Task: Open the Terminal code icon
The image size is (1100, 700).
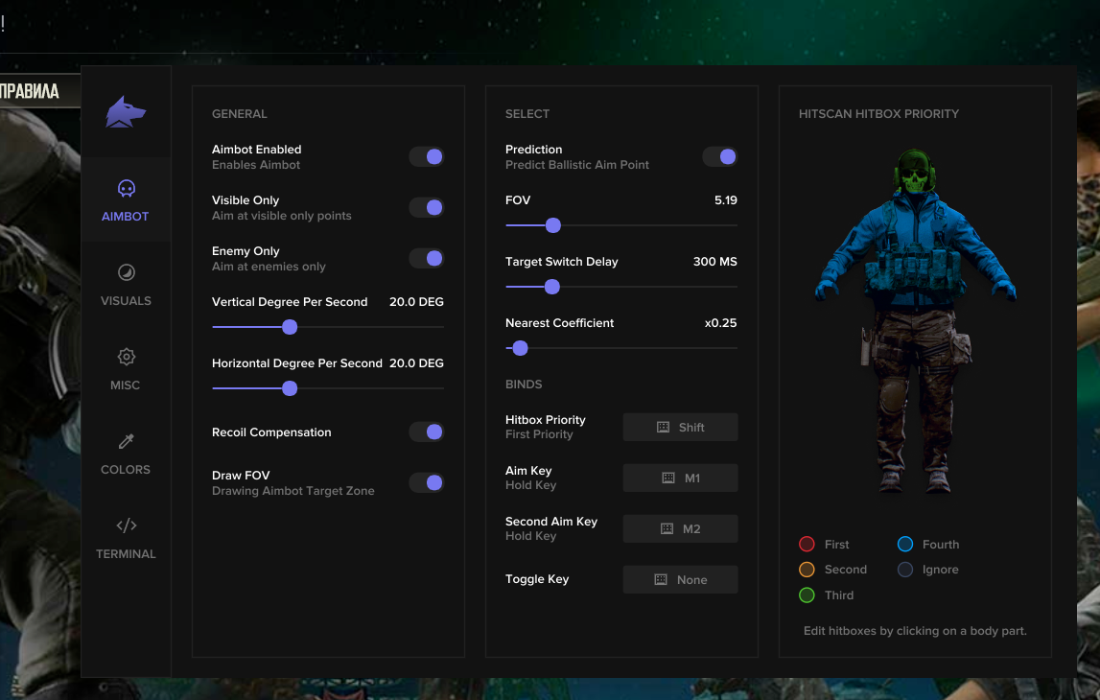Action: [126, 525]
